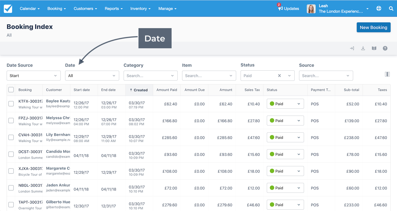The image size is (397, 211).
Task: Click the checkmark app logo
Action: (x=8, y=9)
